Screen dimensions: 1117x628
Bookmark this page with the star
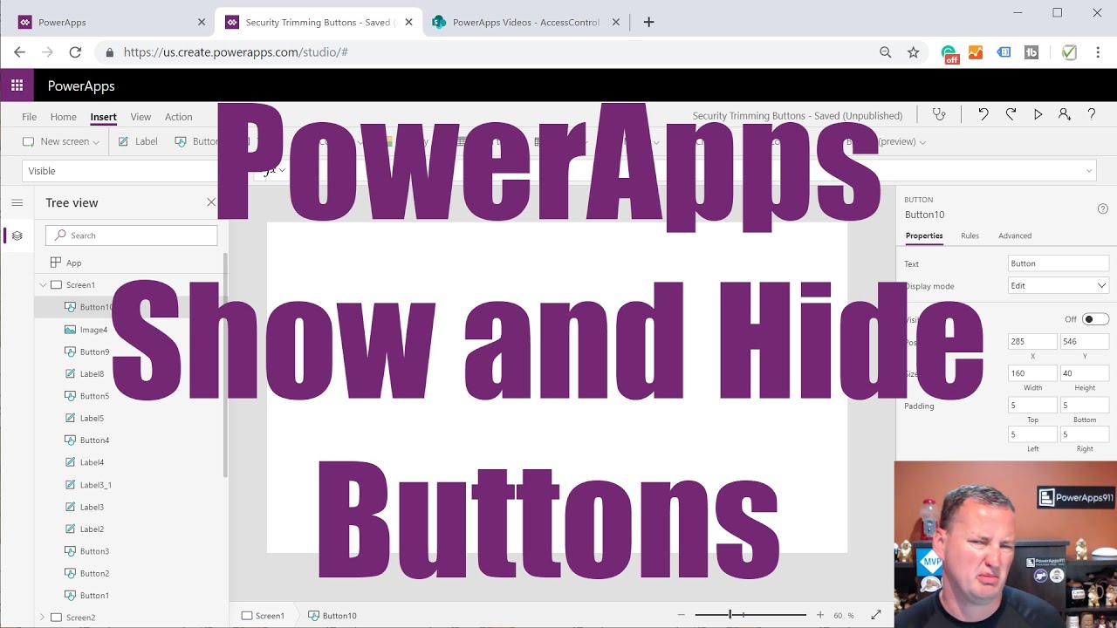[914, 52]
